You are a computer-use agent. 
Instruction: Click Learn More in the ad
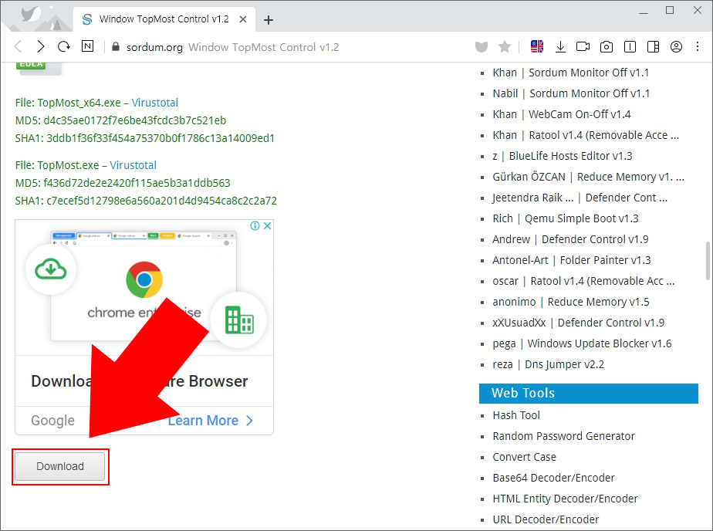[x=210, y=421]
